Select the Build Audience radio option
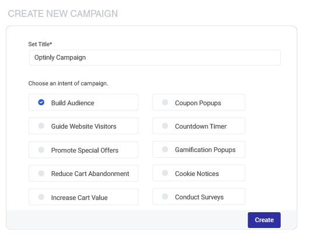311x235 pixels. point(41,102)
